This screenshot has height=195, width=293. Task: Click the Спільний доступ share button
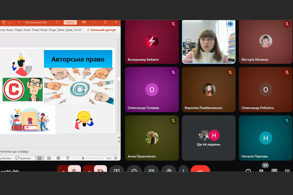click(101, 30)
